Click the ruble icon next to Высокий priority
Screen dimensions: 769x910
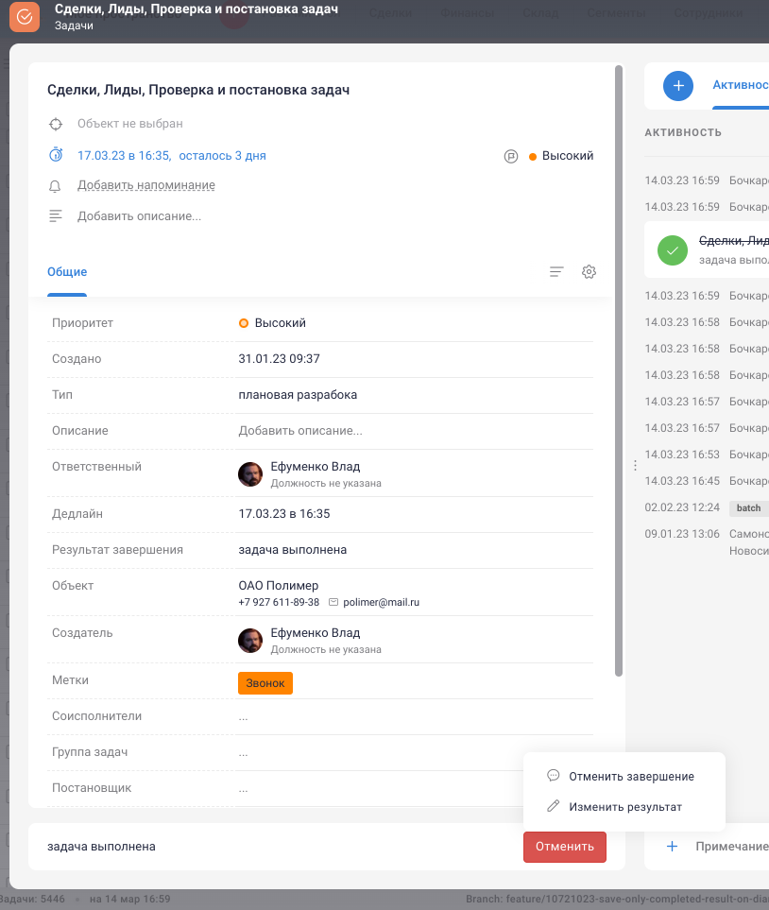(510, 156)
